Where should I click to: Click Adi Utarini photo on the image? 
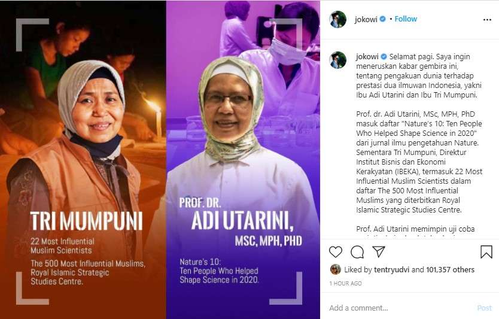coord(243,159)
